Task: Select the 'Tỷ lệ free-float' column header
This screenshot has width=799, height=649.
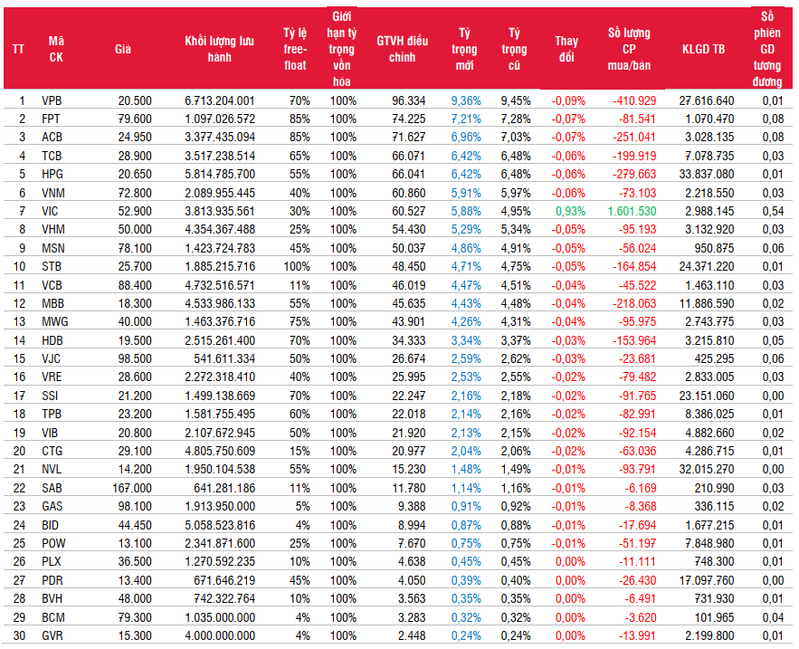Action: [295, 49]
